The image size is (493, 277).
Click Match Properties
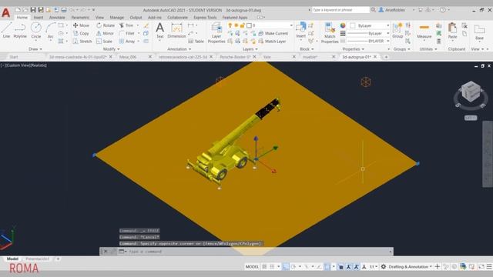coord(330,32)
